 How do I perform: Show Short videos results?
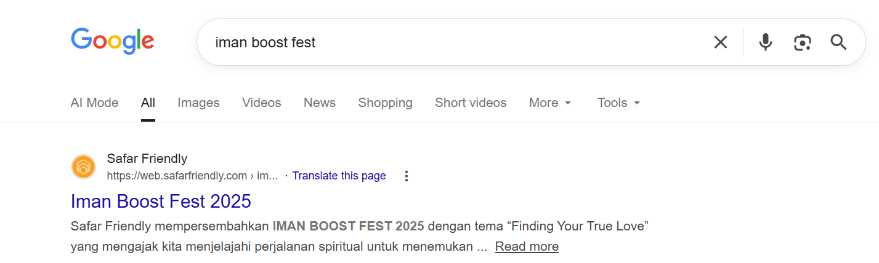click(x=471, y=103)
